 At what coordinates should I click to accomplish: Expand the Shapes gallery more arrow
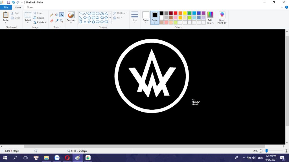pos(110,22)
